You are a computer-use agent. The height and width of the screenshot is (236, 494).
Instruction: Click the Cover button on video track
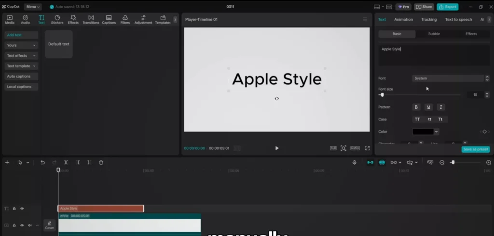50,225
